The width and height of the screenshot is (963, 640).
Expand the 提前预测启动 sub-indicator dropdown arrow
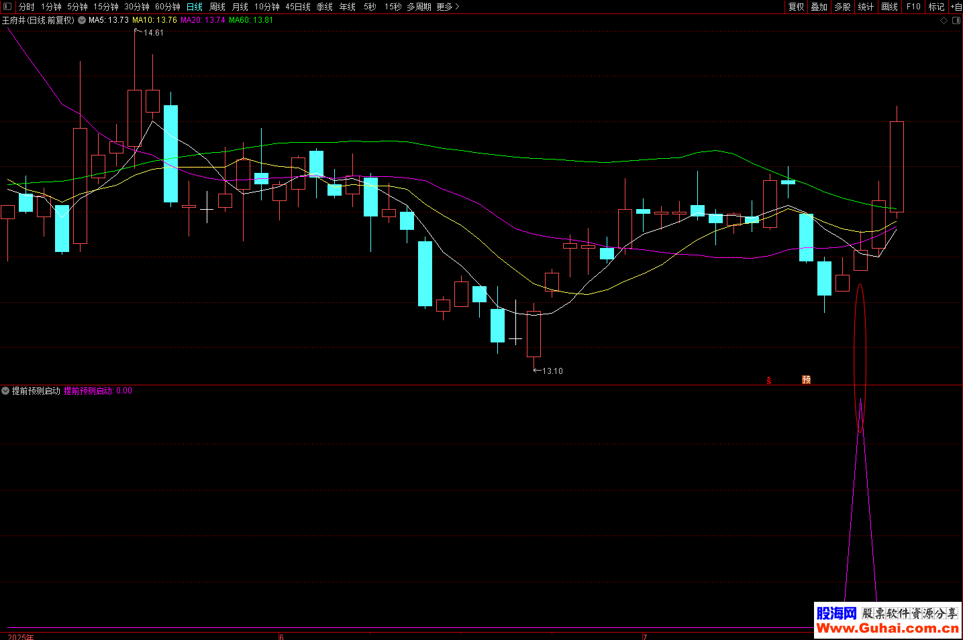(x=5, y=391)
